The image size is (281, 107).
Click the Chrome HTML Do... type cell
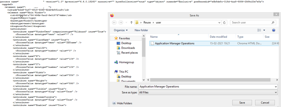point(249,43)
